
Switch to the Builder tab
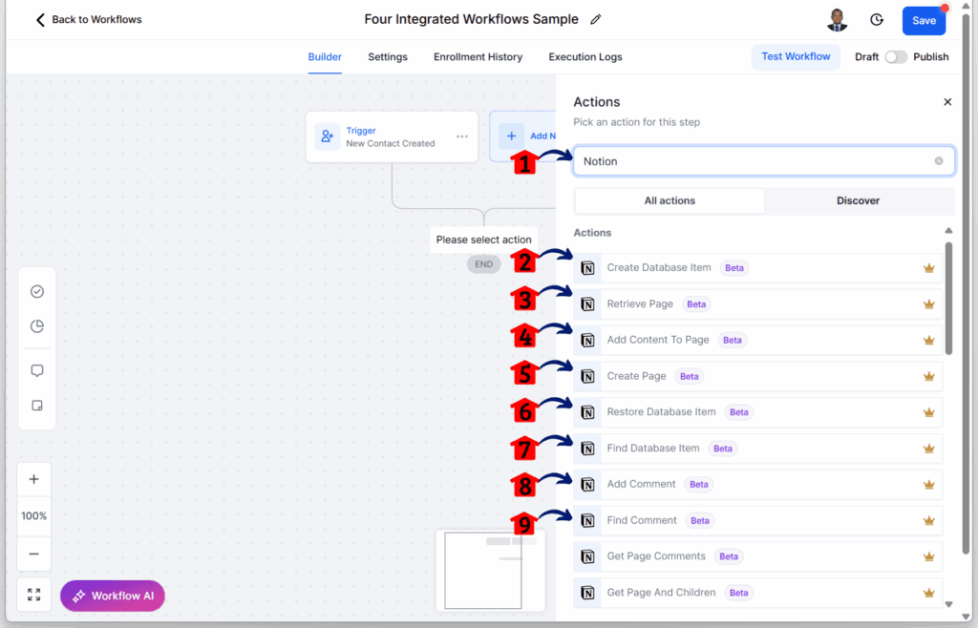click(x=325, y=56)
